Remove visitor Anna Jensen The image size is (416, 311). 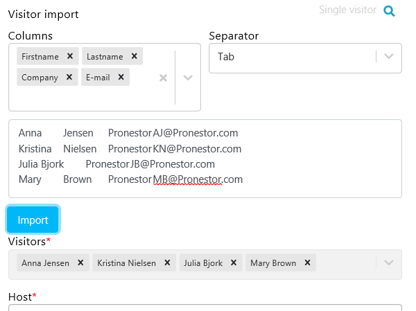click(x=81, y=263)
